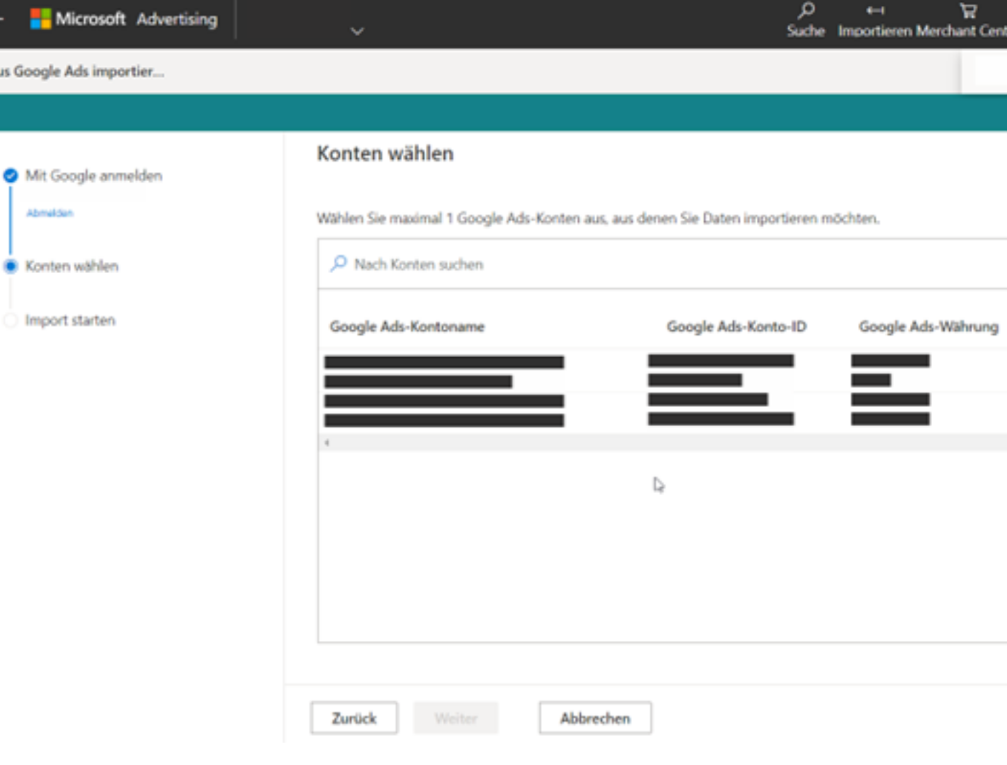The height and width of the screenshot is (765, 1007).
Task: Click the Google Ads-Währung column header
Action: [x=928, y=327]
